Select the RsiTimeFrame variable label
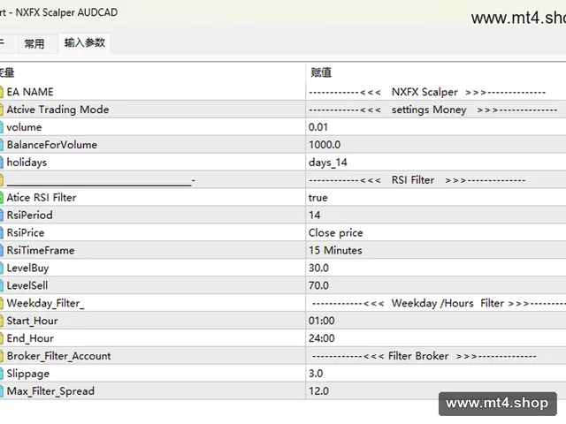 tap(41, 250)
